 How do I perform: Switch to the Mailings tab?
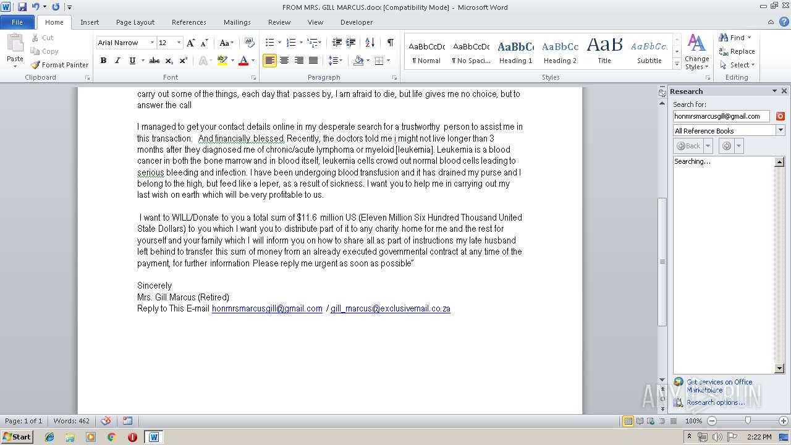pyautogui.click(x=237, y=22)
